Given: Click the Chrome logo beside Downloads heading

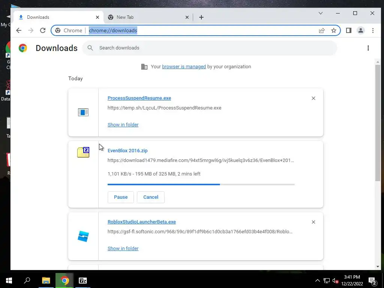Looking at the screenshot, I should click(x=23, y=48).
